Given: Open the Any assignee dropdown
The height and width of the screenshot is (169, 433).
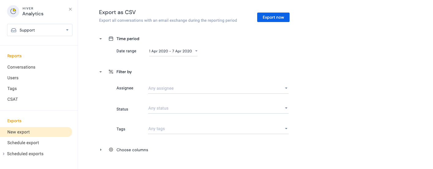Looking at the screenshot, I should pyautogui.click(x=218, y=88).
